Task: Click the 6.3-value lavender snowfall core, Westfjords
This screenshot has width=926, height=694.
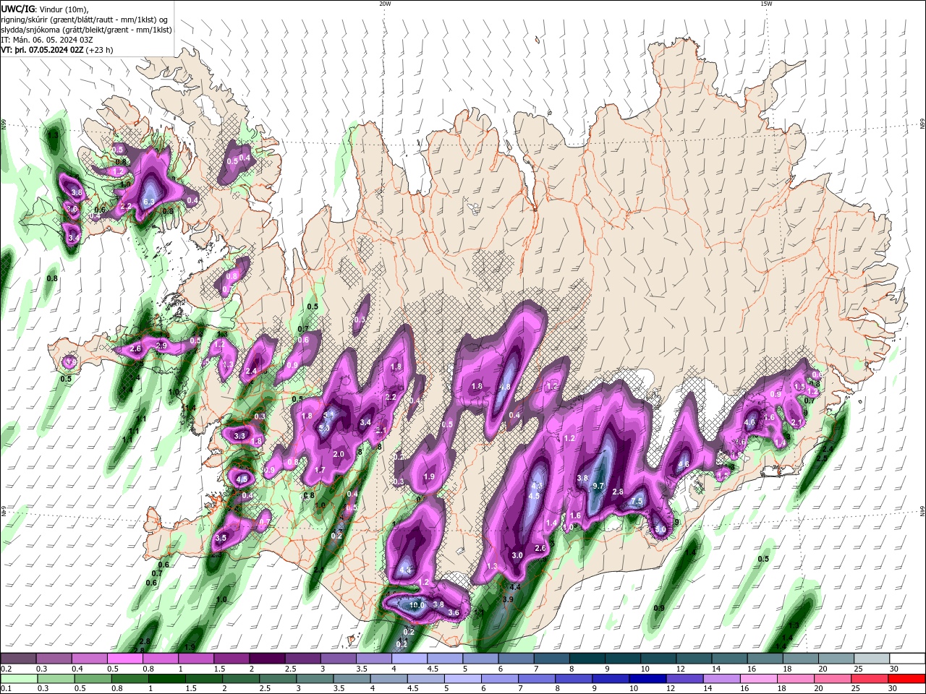Action: coord(149,195)
